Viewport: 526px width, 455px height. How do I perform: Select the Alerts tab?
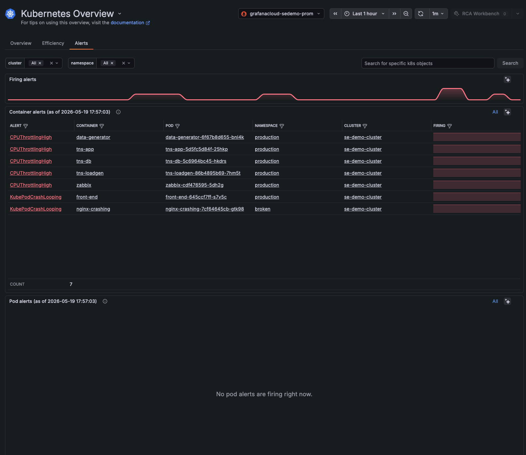pyautogui.click(x=81, y=43)
